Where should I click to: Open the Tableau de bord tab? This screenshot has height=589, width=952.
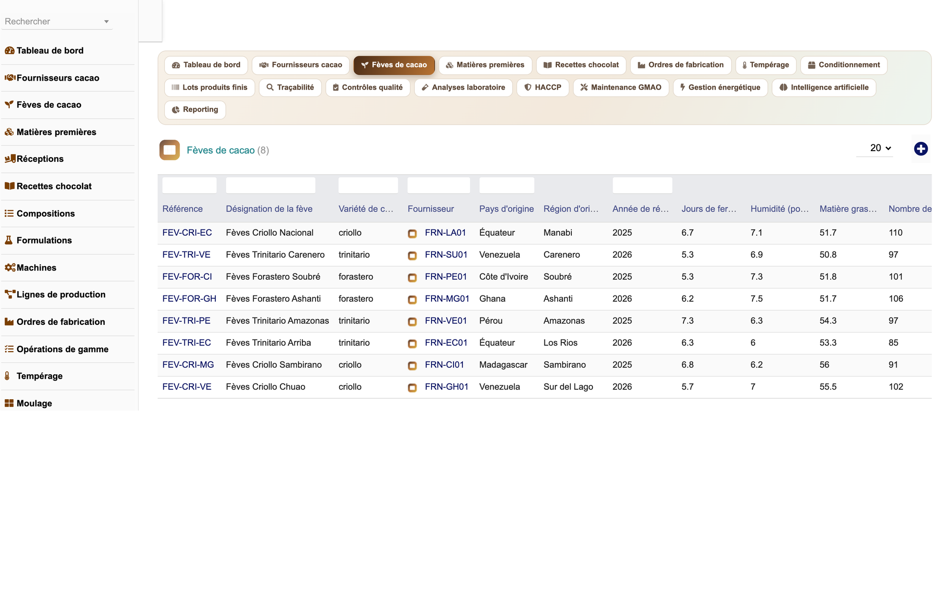[x=206, y=65]
